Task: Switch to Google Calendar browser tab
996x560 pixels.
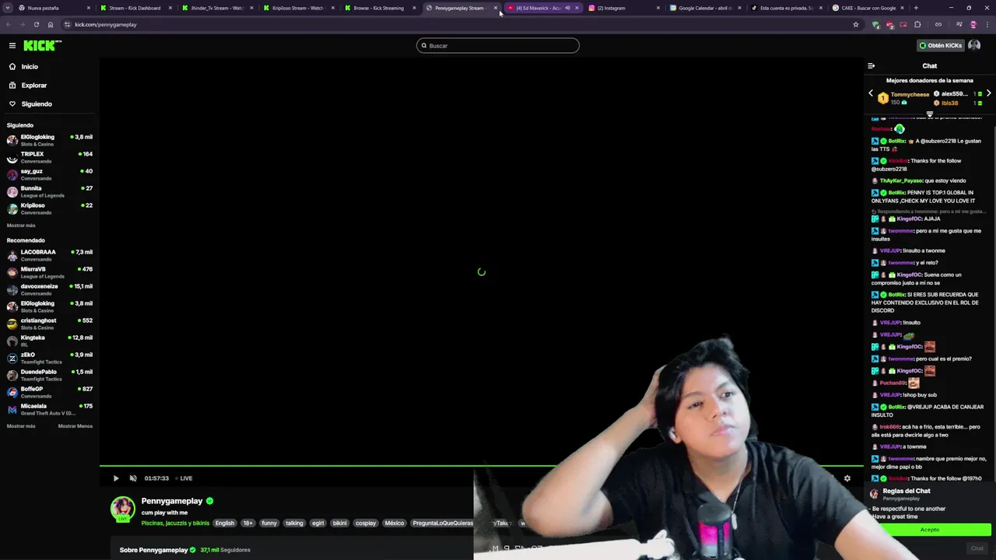Action: click(704, 8)
